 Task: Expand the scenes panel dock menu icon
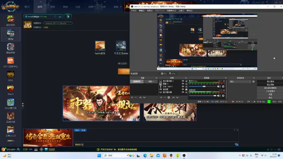(156, 78)
